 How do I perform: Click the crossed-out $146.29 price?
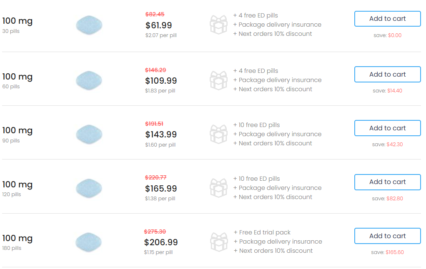point(155,70)
